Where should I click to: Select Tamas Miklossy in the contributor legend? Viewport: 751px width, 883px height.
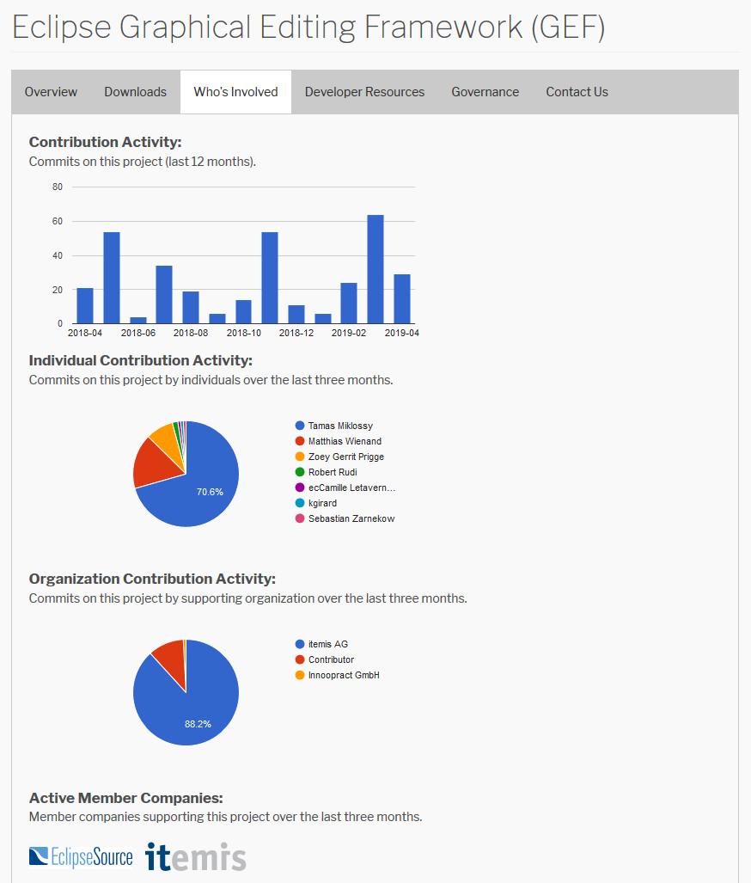pos(339,426)
